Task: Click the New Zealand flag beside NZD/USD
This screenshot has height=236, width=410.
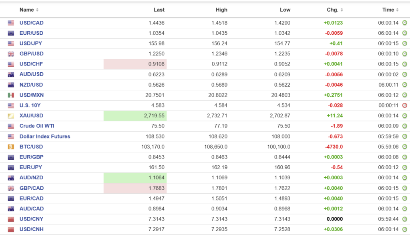Action: pos(11,85)
